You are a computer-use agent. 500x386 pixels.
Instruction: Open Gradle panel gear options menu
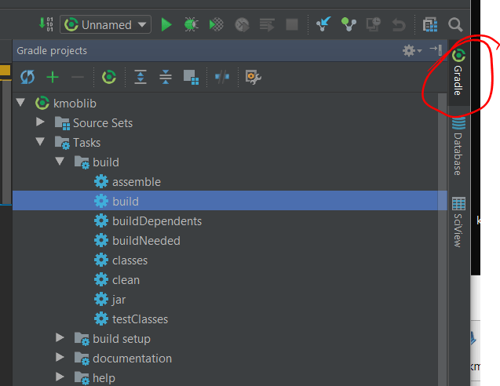coord(411,50)
